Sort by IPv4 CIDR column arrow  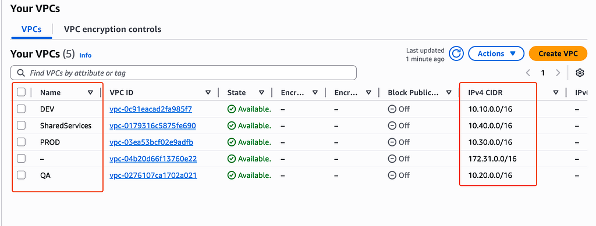(556, 92)
